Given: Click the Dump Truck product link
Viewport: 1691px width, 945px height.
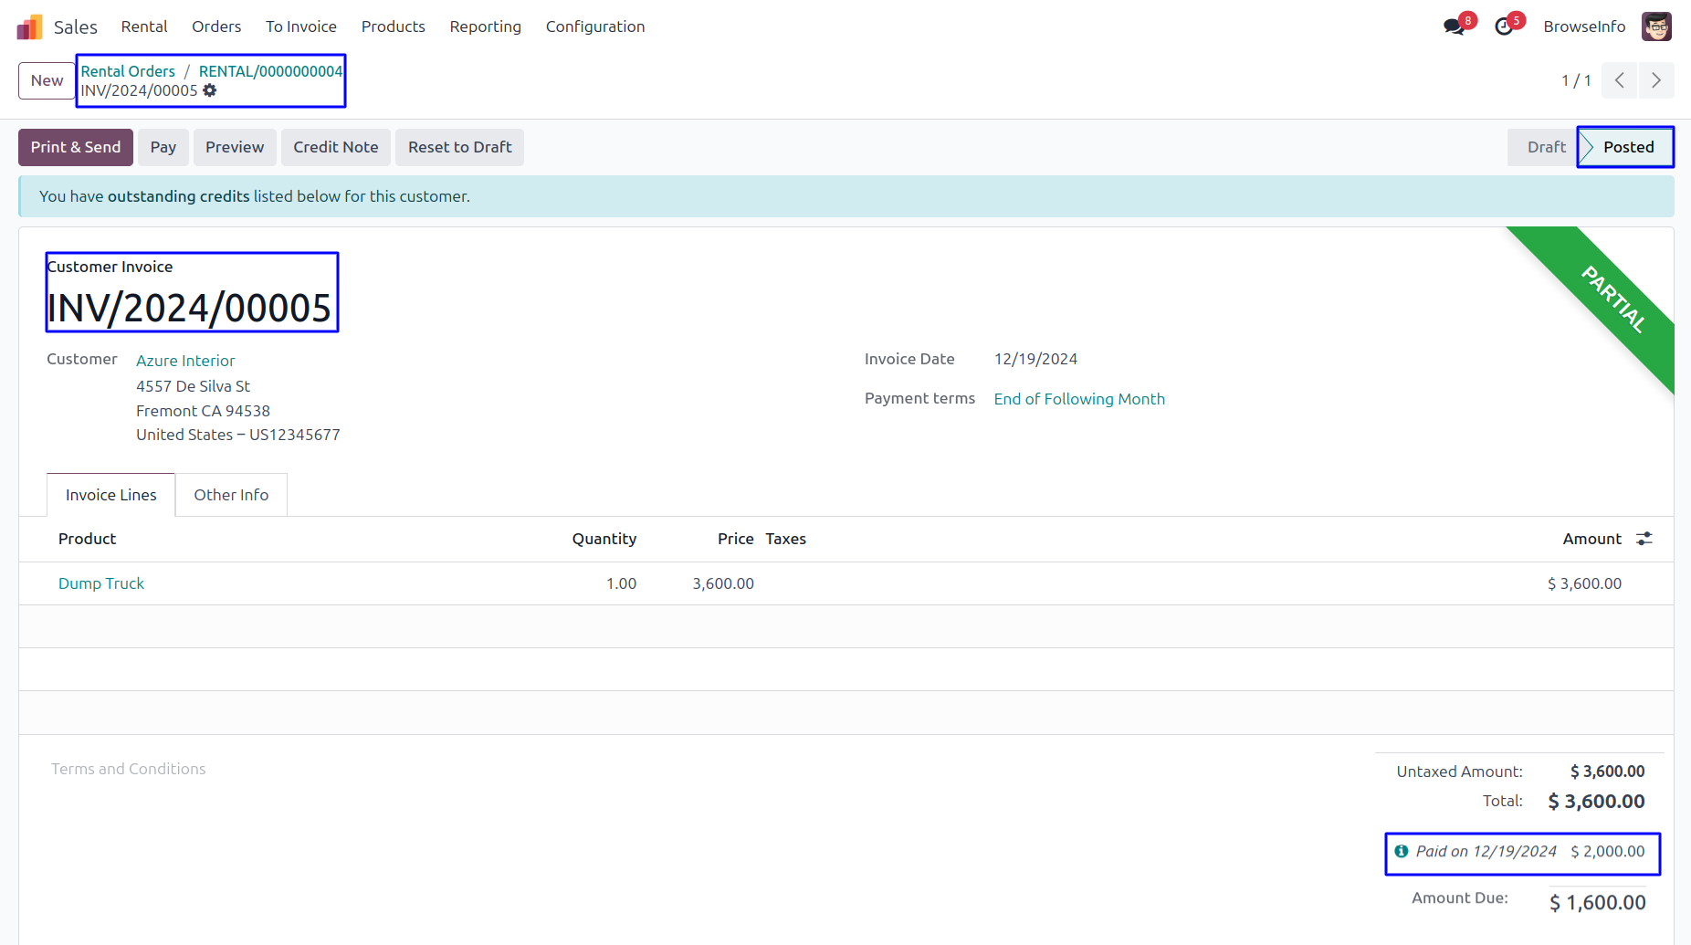Looking at the screenshot, I should [x=101, y=583].
